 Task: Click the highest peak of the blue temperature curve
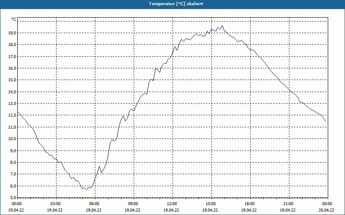[x=222, y=26]
